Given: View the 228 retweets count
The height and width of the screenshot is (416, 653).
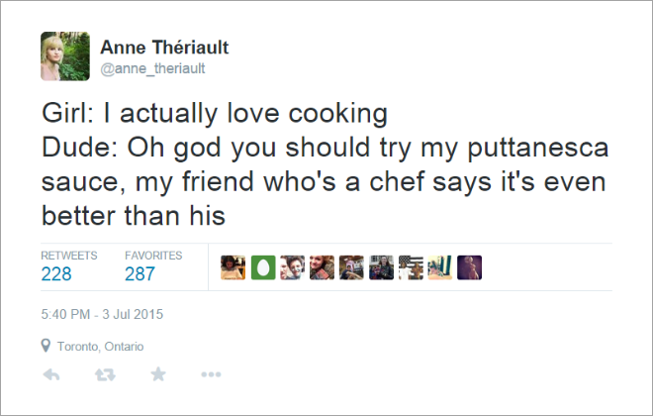Looking at the screenshot, I should tap(56, 273).
